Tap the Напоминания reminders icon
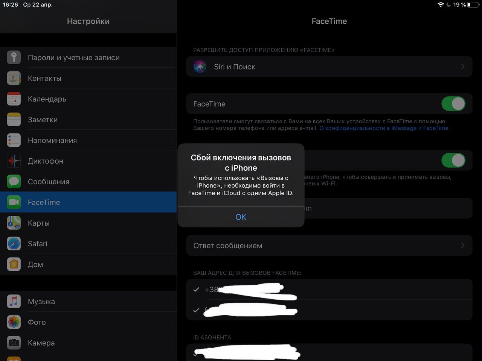 point(14,140)
